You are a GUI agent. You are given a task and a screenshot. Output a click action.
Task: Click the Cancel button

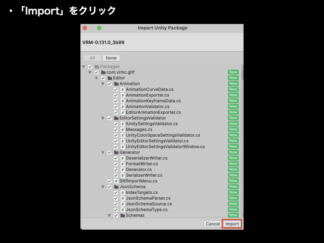(213, 224)
